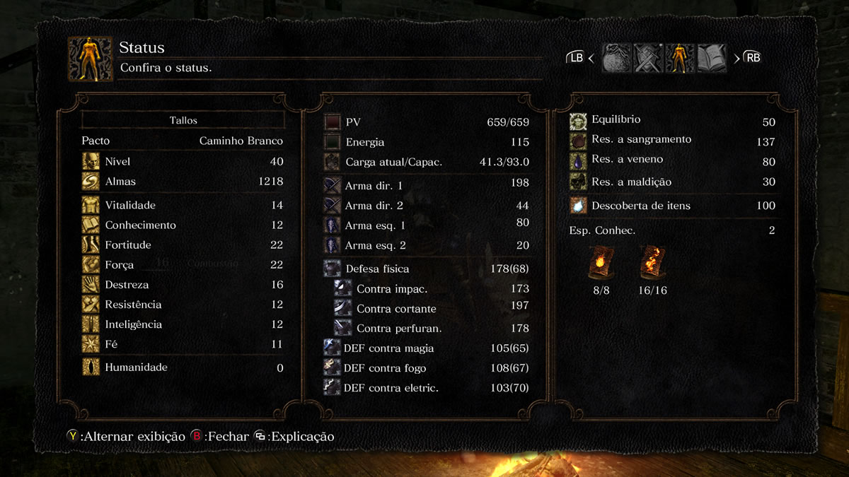Screen dimensions: 849x477
Task: Select the Equilíbrio poise icon
Action: (578, 121)
